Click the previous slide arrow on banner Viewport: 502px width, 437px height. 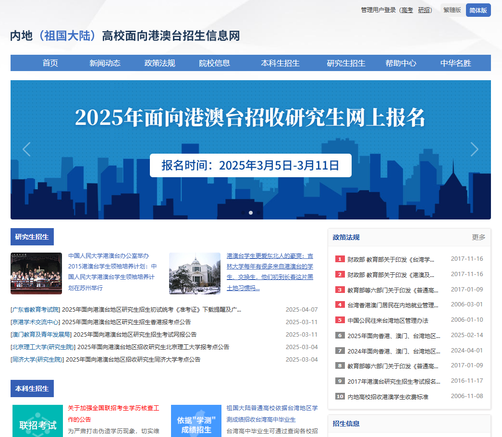(26, 149)
